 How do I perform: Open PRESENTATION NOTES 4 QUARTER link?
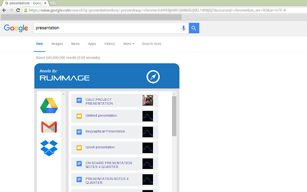coord(107,180)
